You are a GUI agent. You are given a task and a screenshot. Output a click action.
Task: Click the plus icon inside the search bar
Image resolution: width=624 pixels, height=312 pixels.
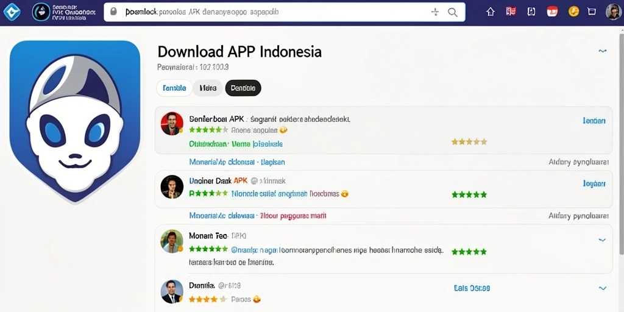pyautogui.click(x=435, y=12)
